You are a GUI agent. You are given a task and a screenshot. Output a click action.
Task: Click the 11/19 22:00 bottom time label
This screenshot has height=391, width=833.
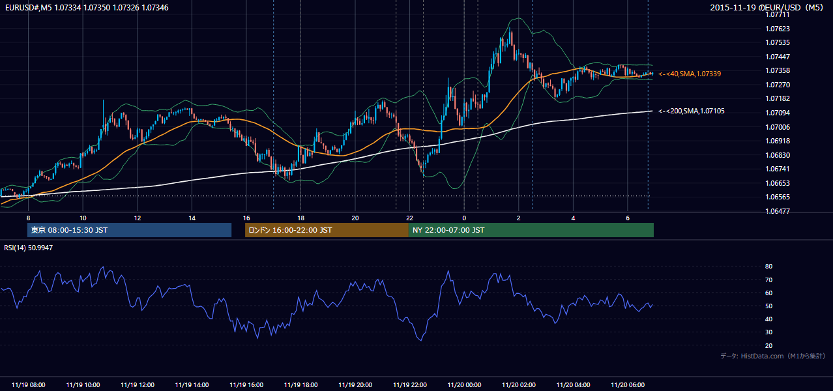click(x=409, y=385)
